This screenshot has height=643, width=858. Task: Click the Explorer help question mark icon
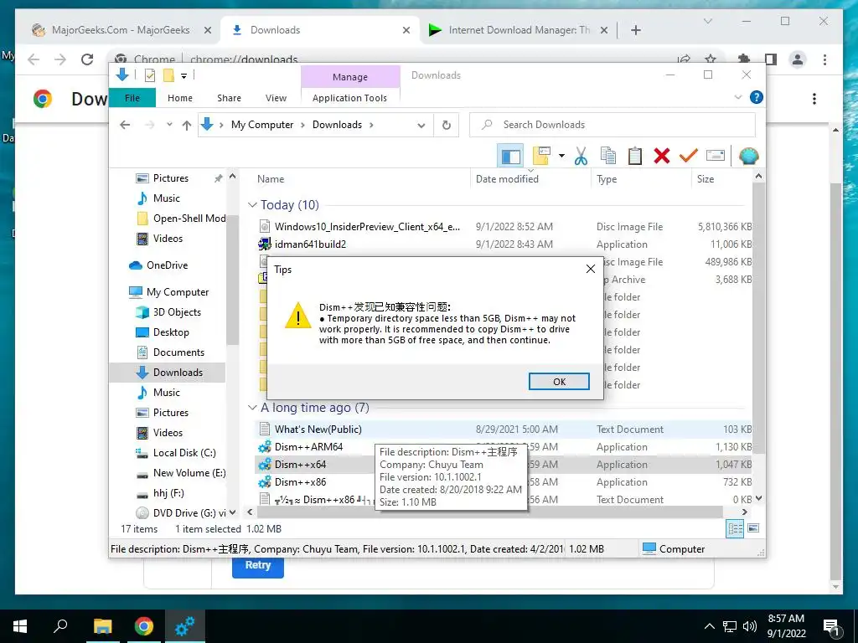click(757, 97)
